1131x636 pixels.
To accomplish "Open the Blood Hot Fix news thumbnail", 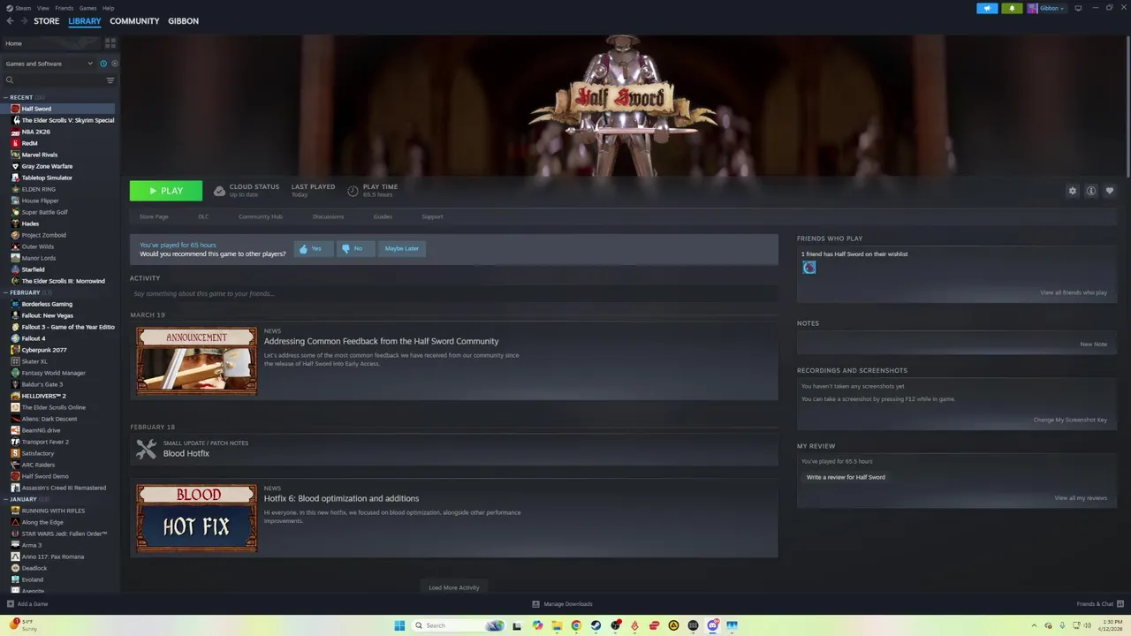I will click(x=197, y=519).
